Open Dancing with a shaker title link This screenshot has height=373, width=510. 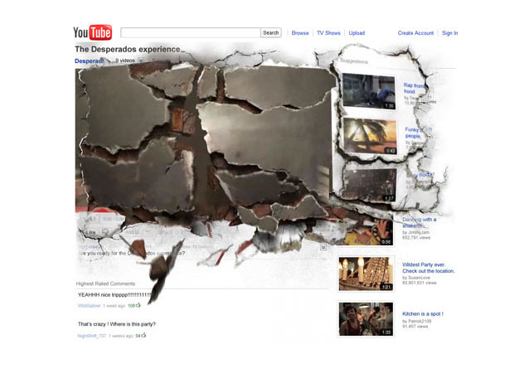pyautogui.click(x=420, y=222)
